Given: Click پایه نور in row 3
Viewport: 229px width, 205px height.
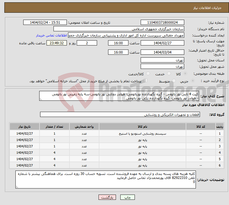Looking at the screenshot, I should (142, 146).
